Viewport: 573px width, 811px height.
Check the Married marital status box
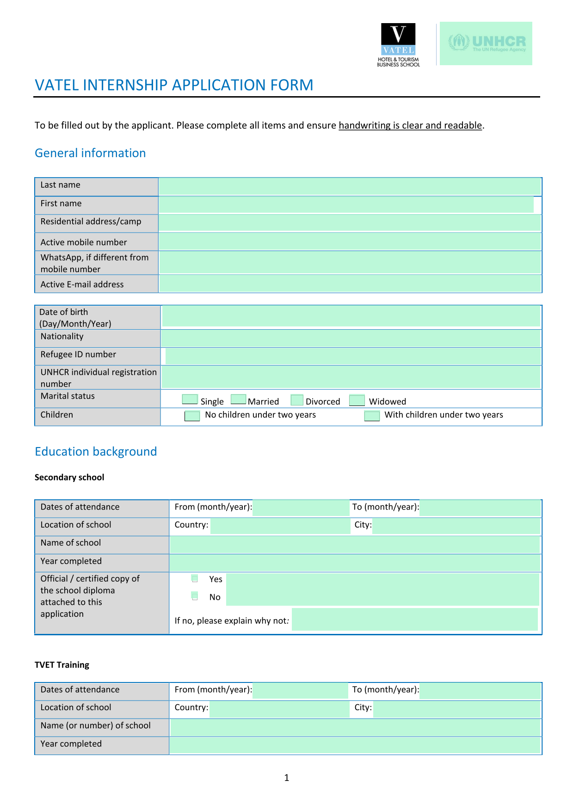pos(238,399)
